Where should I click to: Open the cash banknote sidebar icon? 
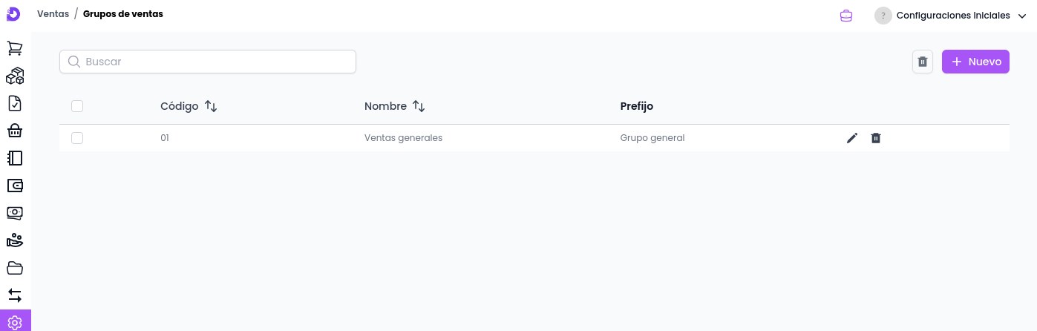pos(15,213)
